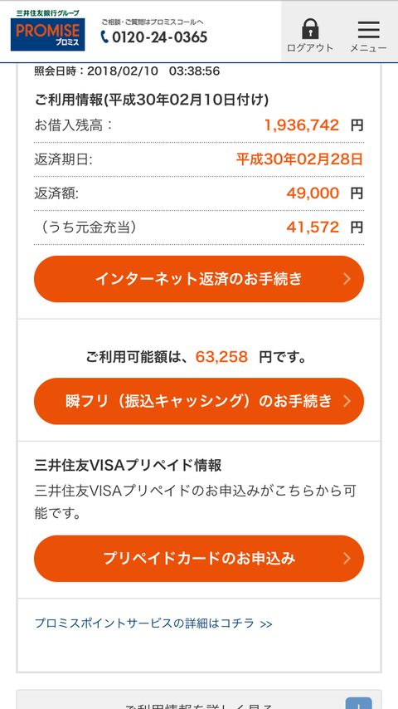Select the メニュー label in the header

coord(368,48)
